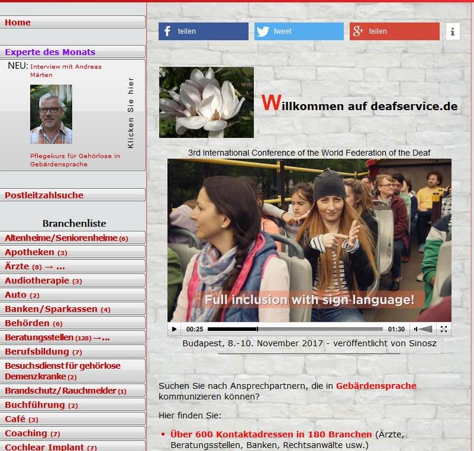The width and height of the screenshot is (474, 451).
Task: Share on Google+ teilen button
Action: 394,31
